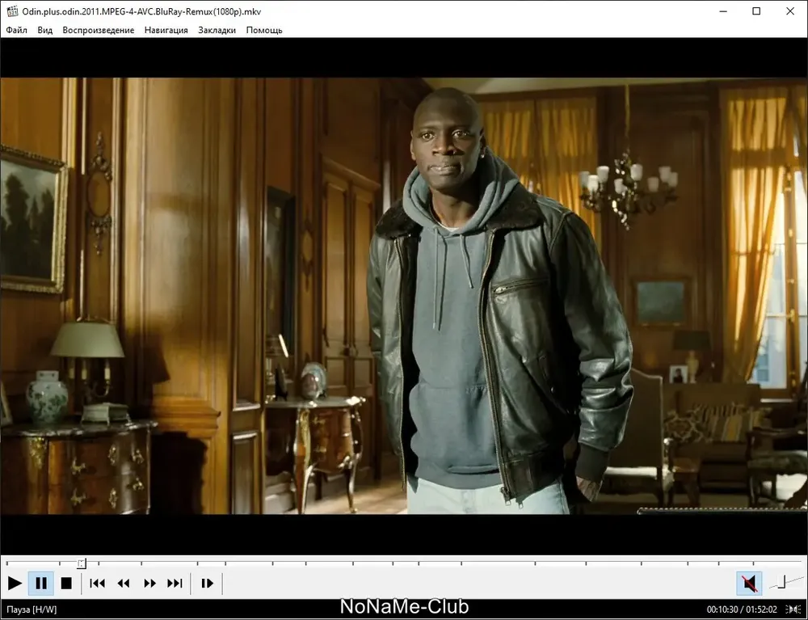The width and height of the screenshot is (808, 620).
Task: Close the player window
Action: tap(790, 11)
